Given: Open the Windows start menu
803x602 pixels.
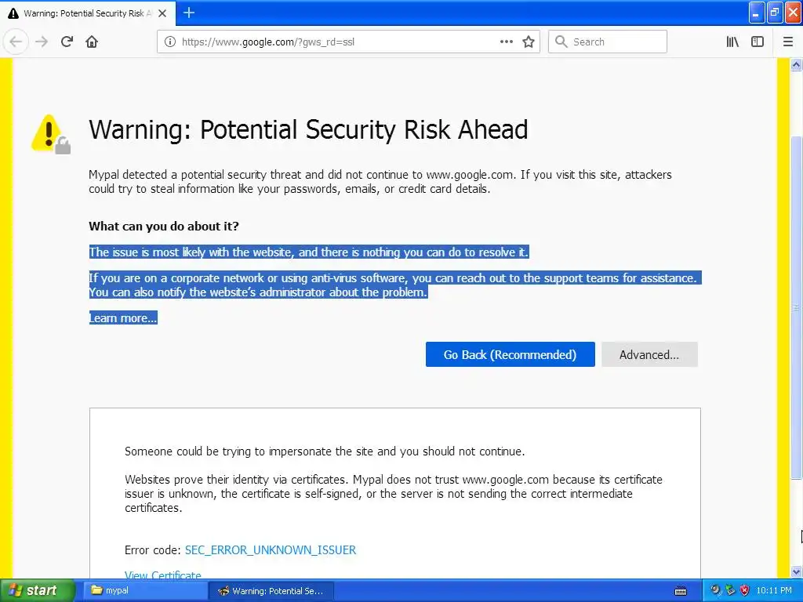Looking at the screenshot, I should point(38,591).
